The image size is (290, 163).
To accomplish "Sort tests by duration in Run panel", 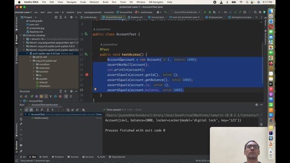I will tap(42, 110).
